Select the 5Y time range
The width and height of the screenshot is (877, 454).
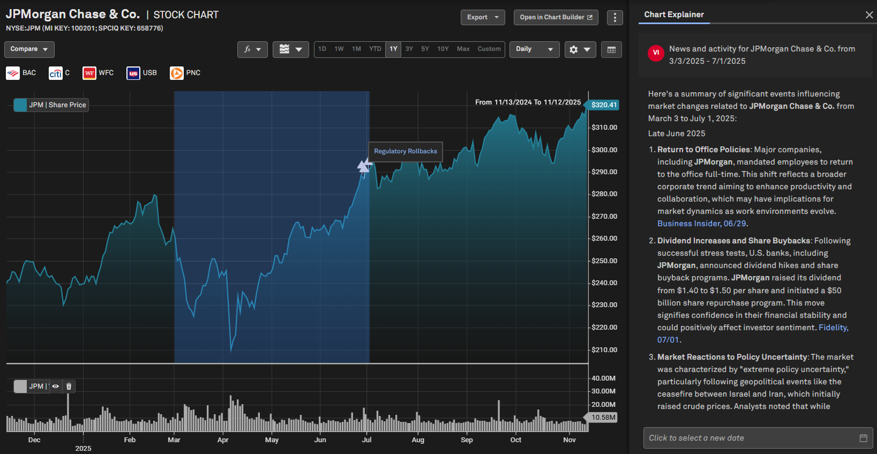[425, 49]
